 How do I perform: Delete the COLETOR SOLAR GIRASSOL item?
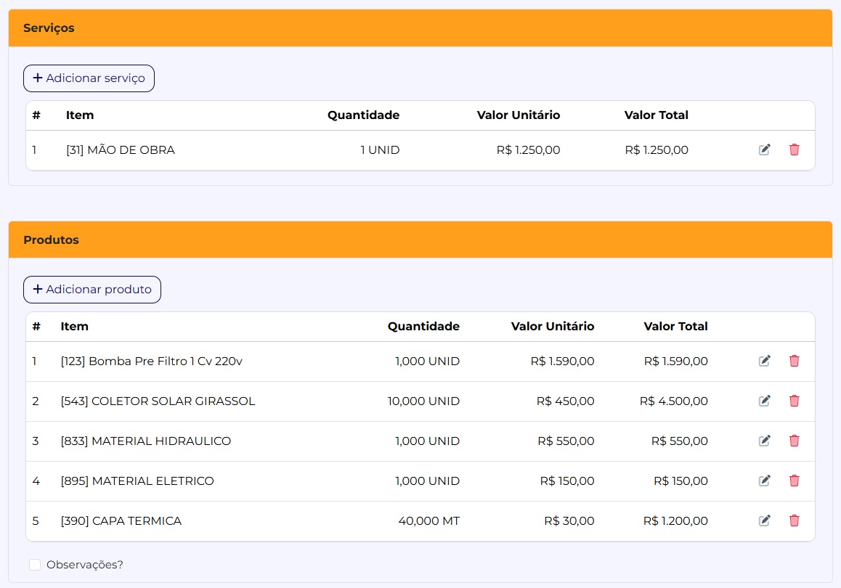click(794, 401)
